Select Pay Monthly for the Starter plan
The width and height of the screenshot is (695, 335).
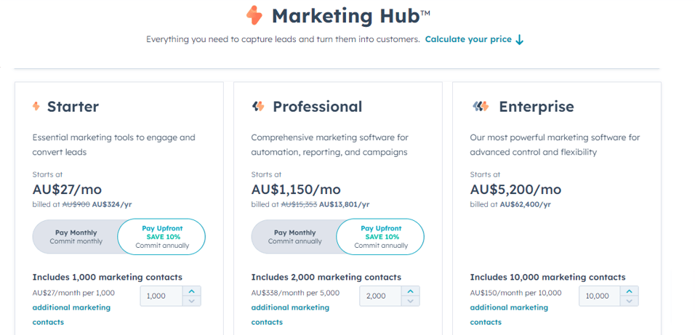coord(76,237)
